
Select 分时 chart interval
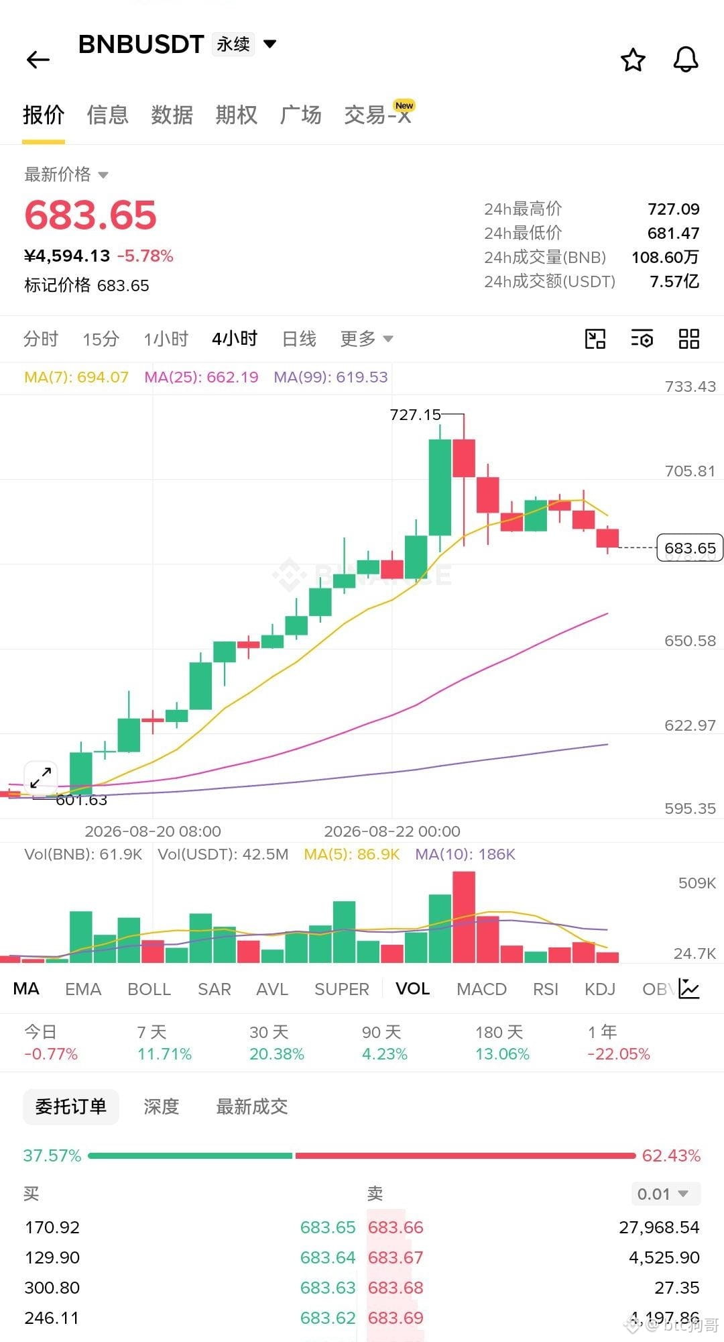point(41,339)
